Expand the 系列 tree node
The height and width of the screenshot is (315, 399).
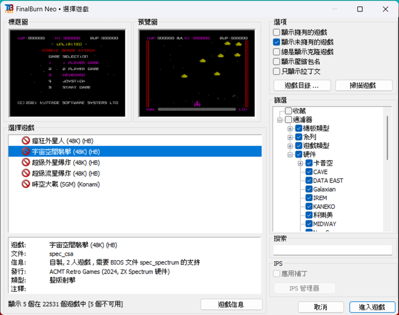[290, 138]
